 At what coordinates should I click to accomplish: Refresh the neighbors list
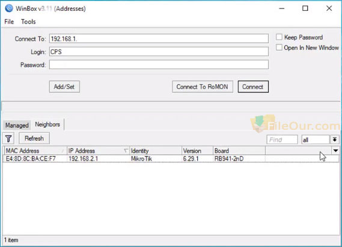click(x=34, y=138)
